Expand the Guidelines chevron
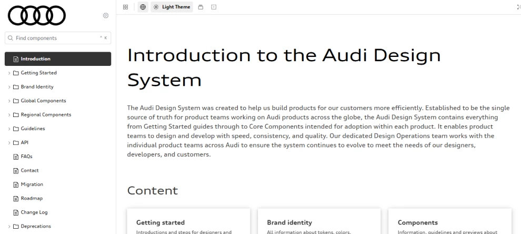Viewport: 521px width, 234px height. click(9, 129)
